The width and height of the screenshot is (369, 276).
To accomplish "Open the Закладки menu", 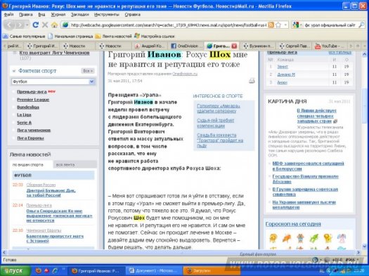I will (80, 15).
